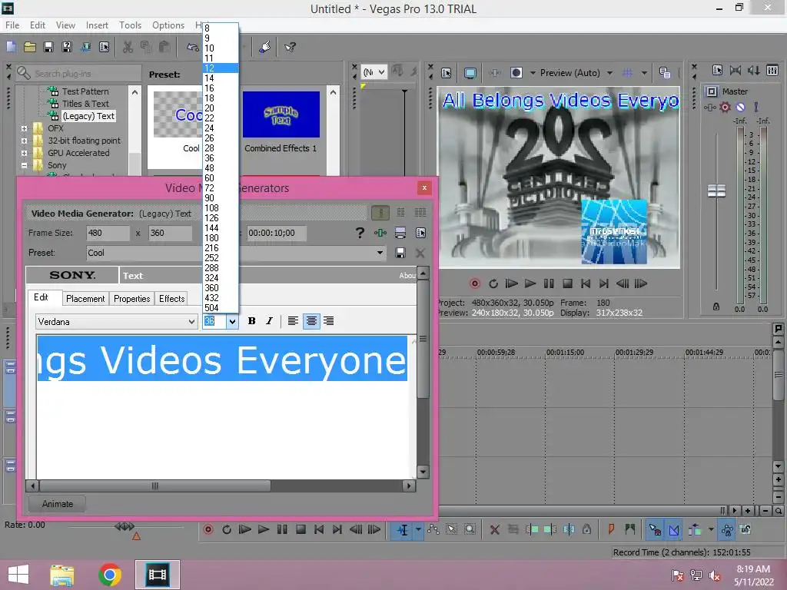Toggle the lock at the bottom of the Master fader
The width and height of the screenshot is (787, 590).
[716, 307]
